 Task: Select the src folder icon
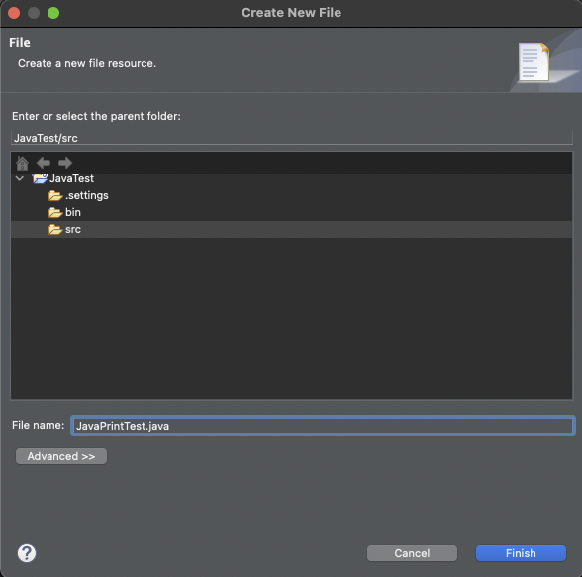(x=55, y=230)
